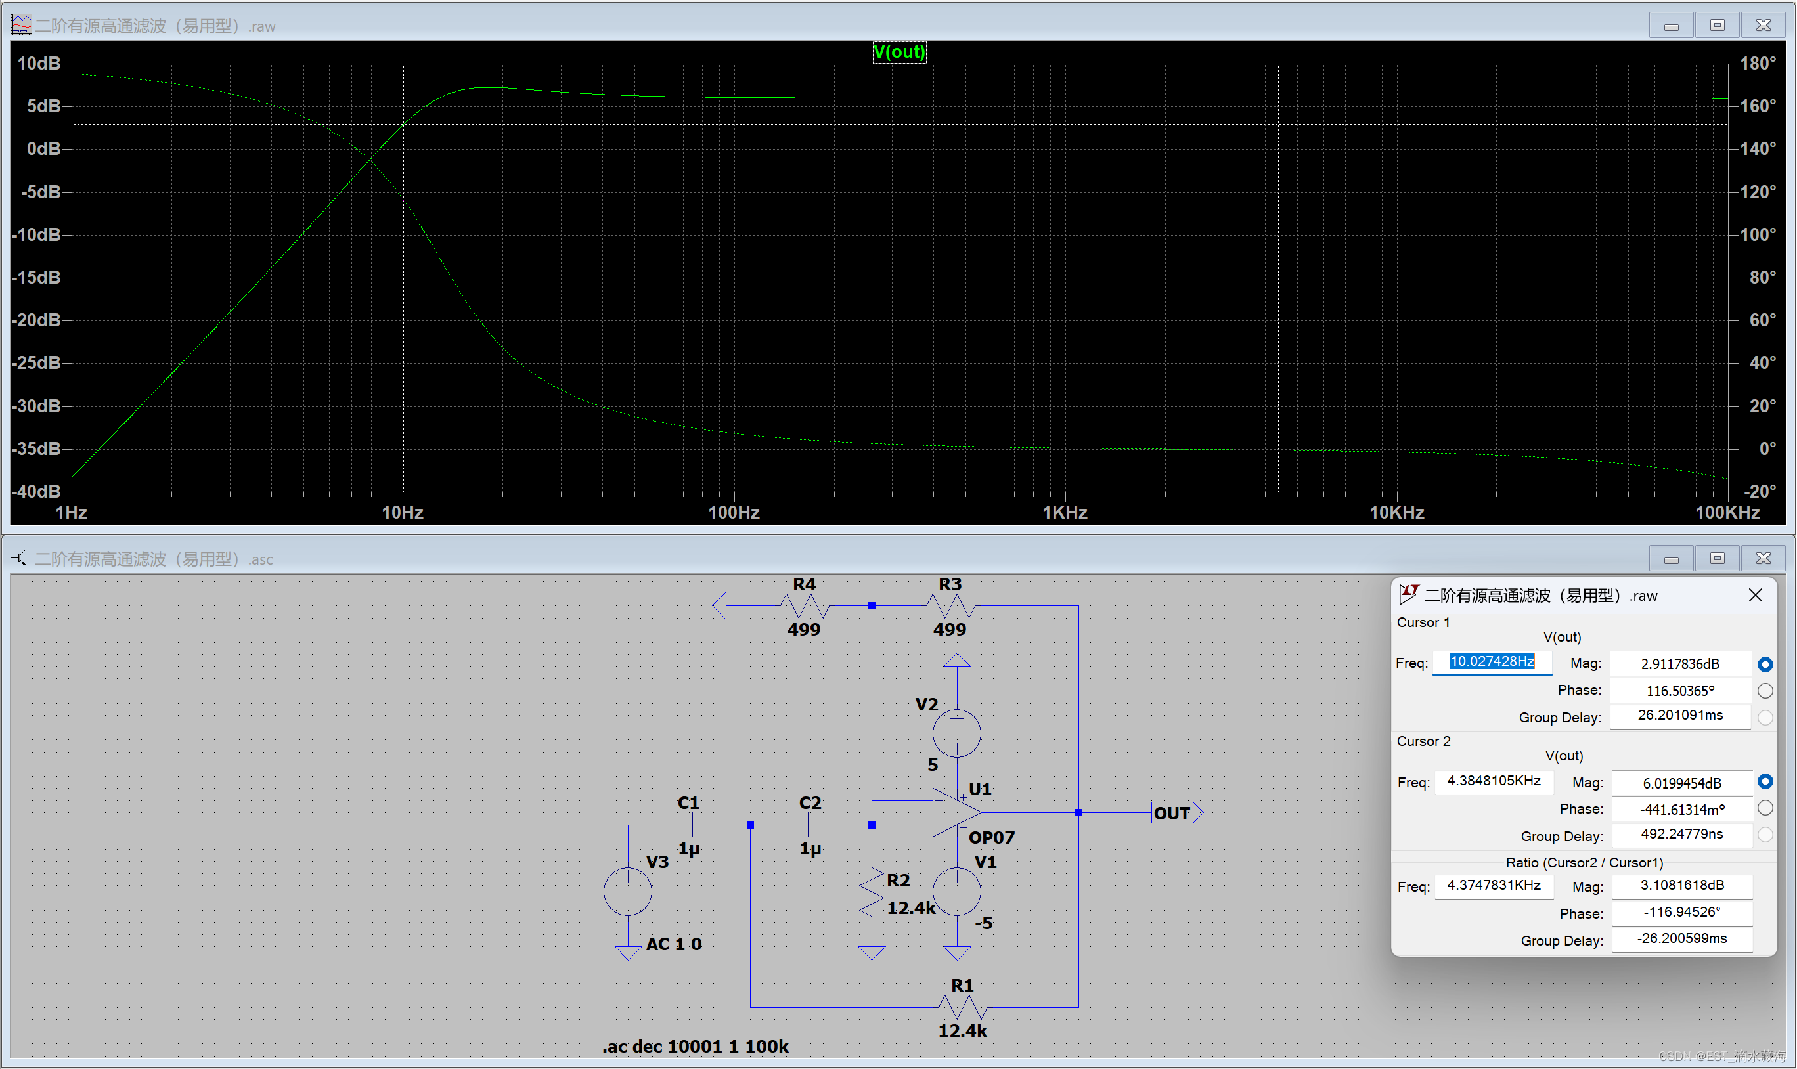
Task: Click ground symbol under V3
Action: [x=628, y=953]
